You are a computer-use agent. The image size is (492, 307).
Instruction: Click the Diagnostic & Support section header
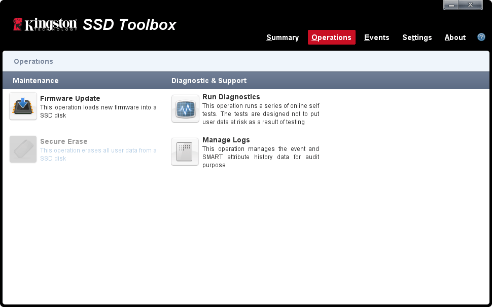pos(209,81)
